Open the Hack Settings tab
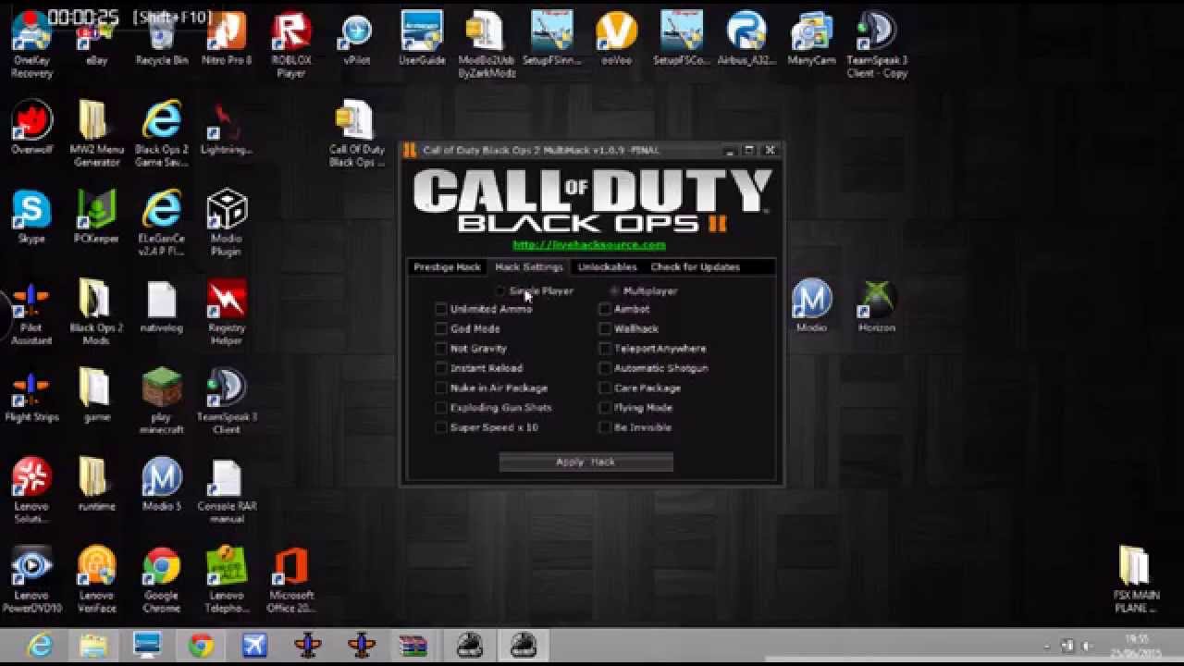Screen dimensions: 1184x666 [x=528, y=267]
